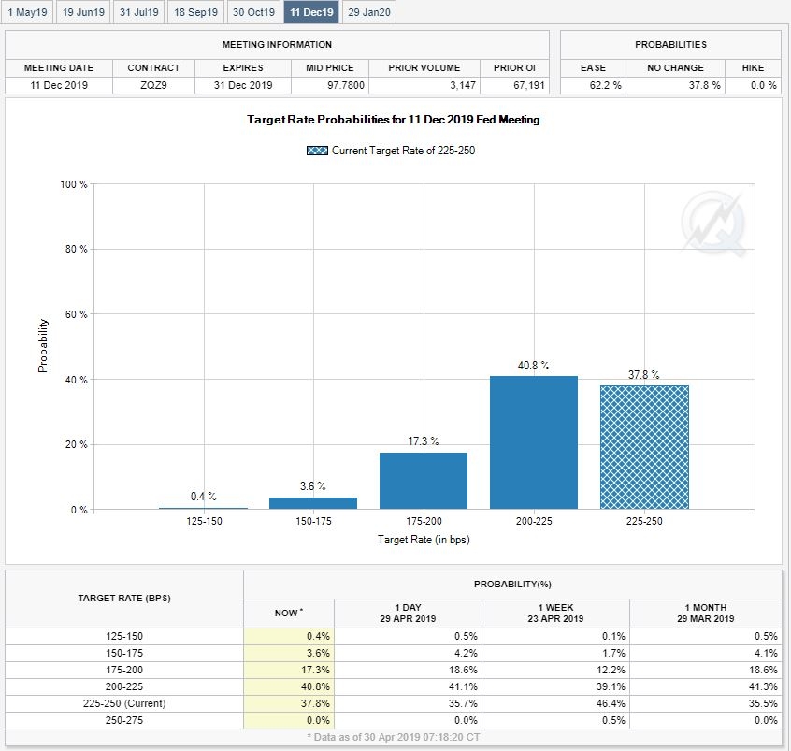This screenshot has width=791, height=751.
Task: Click the 1 WEEK 23 APR 2019 column header
Action: click(x=555, y=613)
